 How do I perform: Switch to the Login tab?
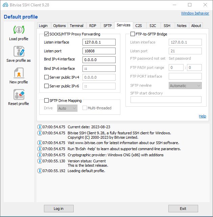43,26
